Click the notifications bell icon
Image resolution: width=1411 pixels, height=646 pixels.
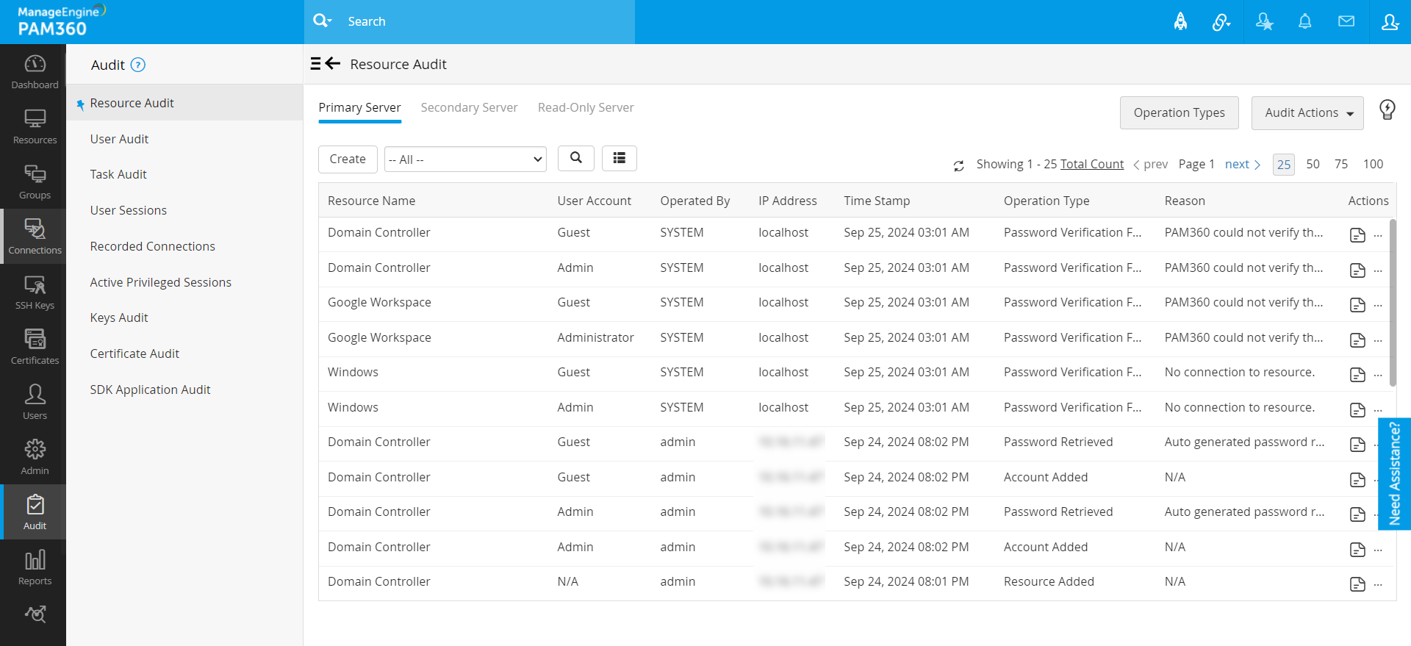[x=1304, y=21]
